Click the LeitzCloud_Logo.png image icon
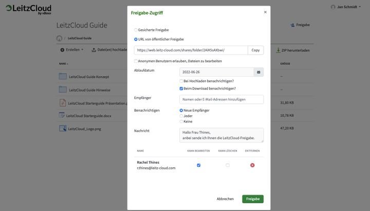 coord(63,128)
